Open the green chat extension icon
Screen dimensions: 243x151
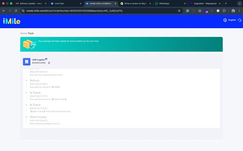pos(188,11)
